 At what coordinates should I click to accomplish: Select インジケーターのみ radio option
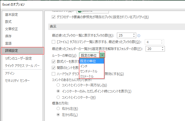click(x=58, y=91)
